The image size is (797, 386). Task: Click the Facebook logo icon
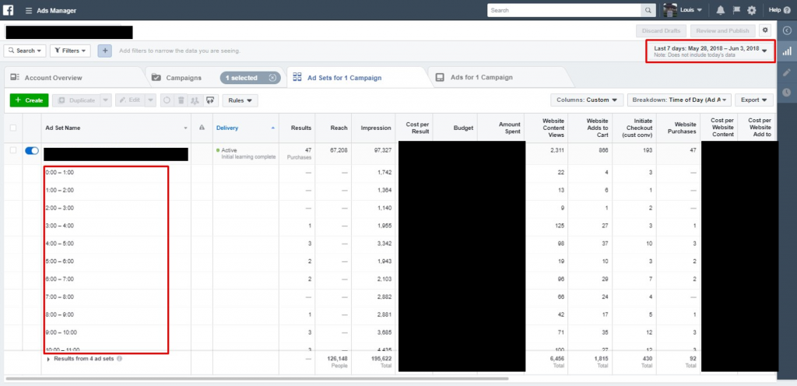coord(8,9)
